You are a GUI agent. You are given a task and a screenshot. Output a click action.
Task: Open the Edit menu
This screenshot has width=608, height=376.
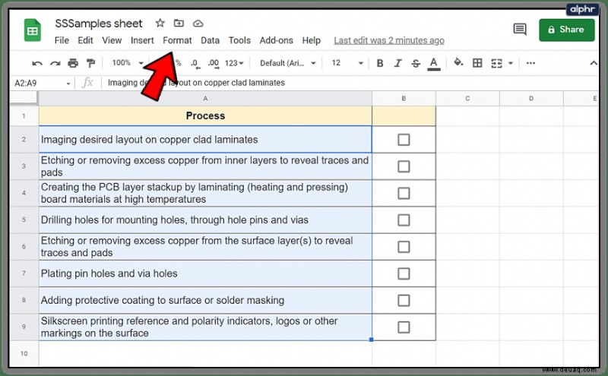coord(85,40)
